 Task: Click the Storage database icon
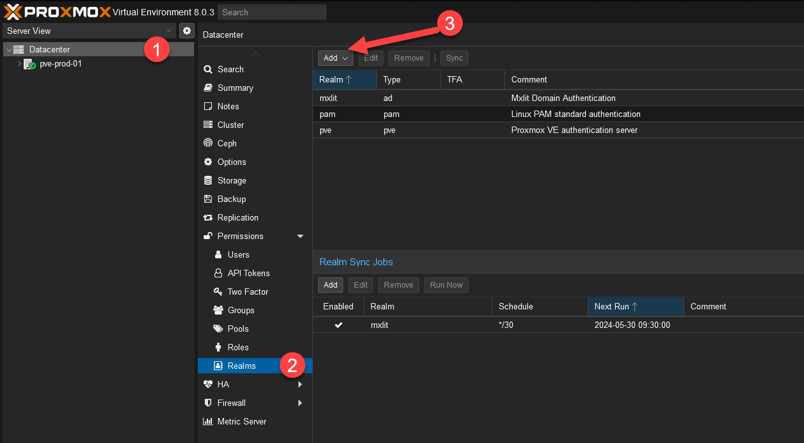pos(208,180)
